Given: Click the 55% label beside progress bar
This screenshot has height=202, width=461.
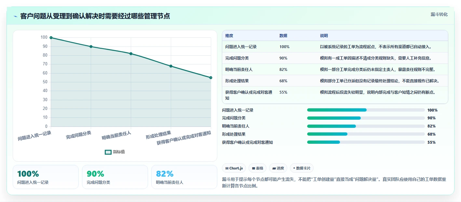Looking at the screenshot, I should (431, 142).
